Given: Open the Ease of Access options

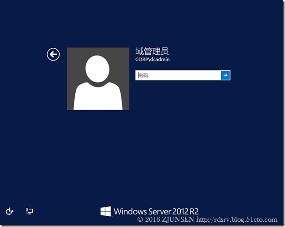Looking at the screenshot, I should 9,212.
